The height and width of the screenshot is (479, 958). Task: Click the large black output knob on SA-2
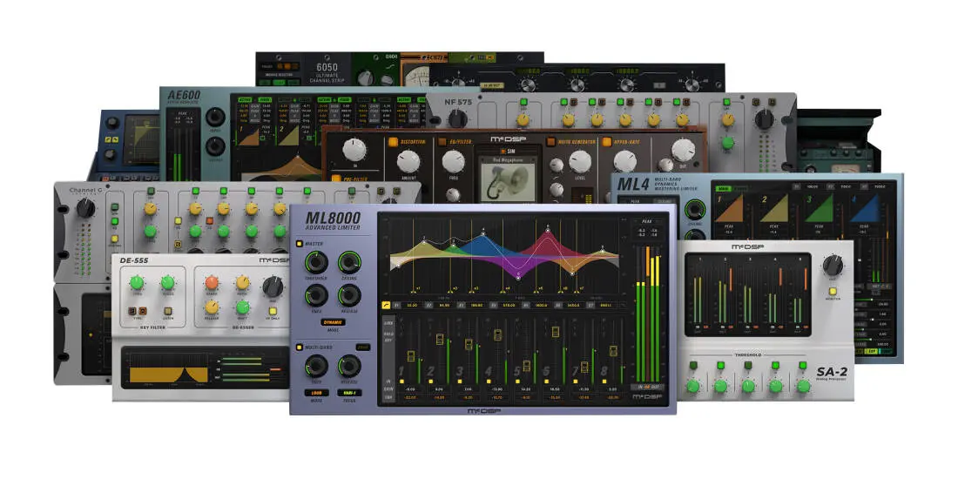(832, 266)
